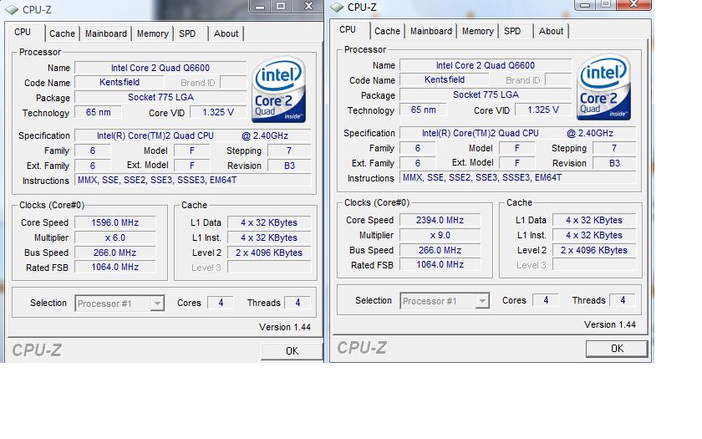Click the Intel Core 2 Quad logo in the right window
702x439 pixels.
pos(603,88)
